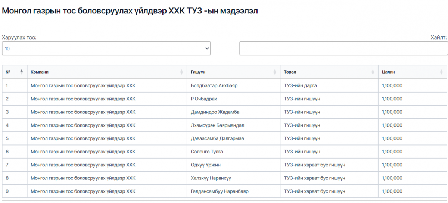Viewport: 448px width, 203px height.
Task: Sort table by Гишүүн header
Action: coord(198,72)
